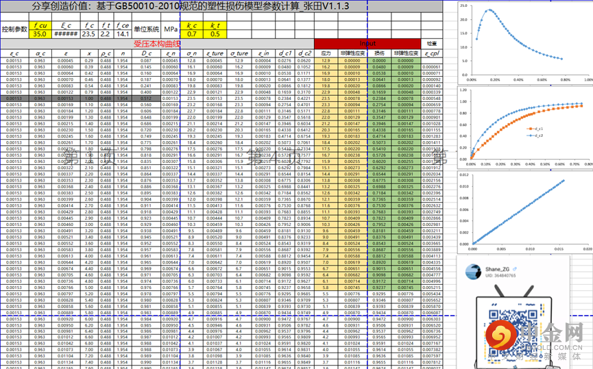Viewport: 593px width, 369px height.
Task: Select the f_cu value cell 35.0
Action: tap(40, 34)
